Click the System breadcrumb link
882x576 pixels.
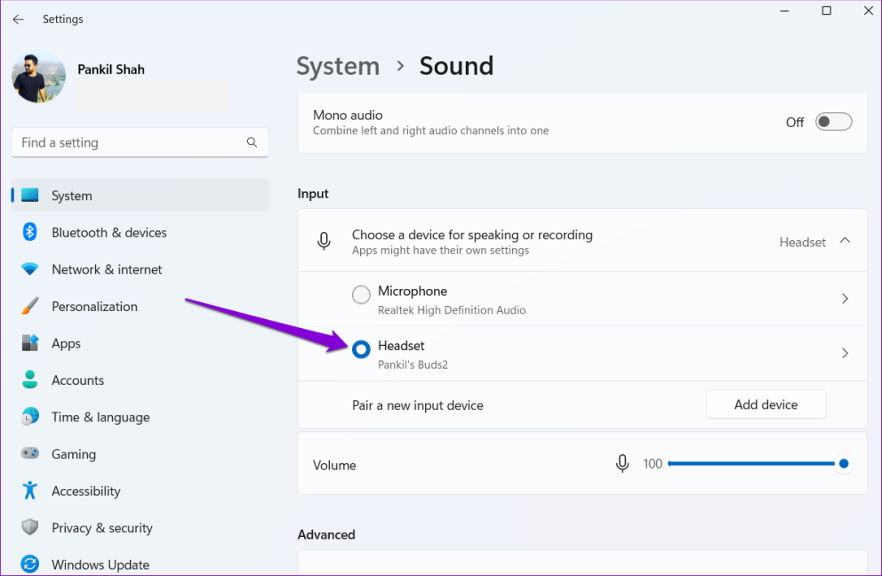[x=338, y=66]
